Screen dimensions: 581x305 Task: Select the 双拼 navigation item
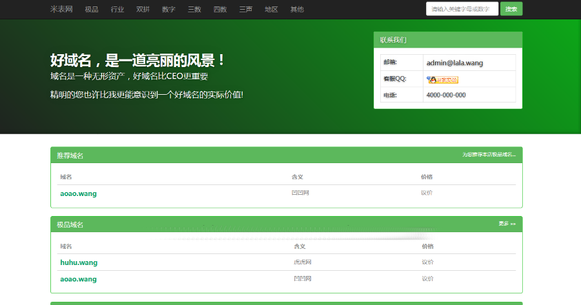(143, 9)
